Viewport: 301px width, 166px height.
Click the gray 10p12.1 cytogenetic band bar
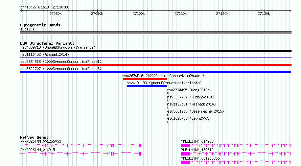click(x=156, y=33)
